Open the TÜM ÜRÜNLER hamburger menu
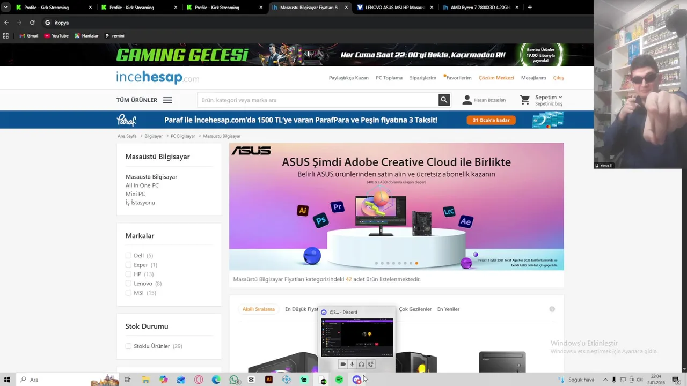 (167, 100)
